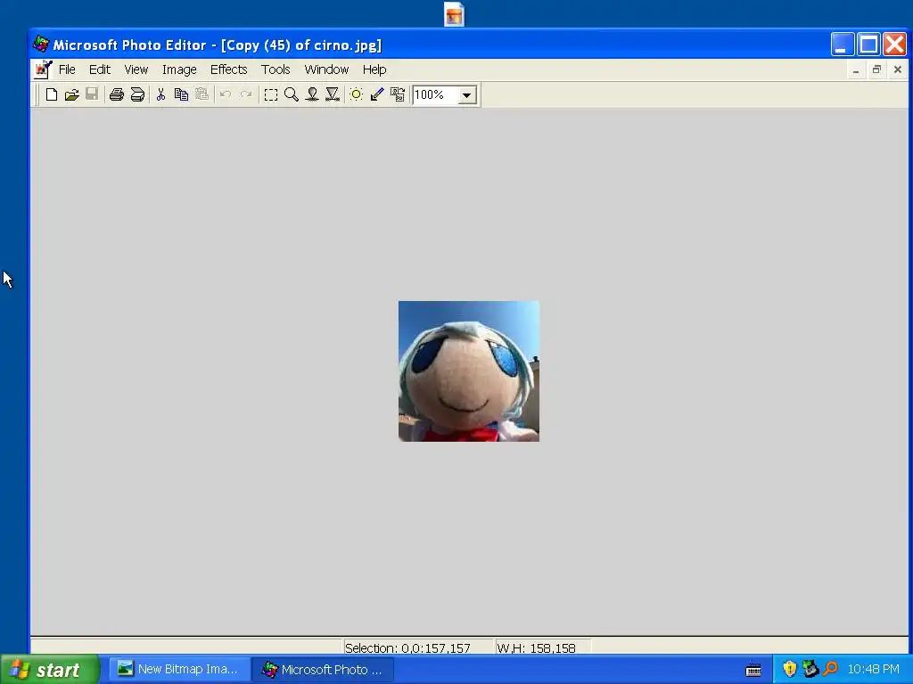The height and width of the screenshot is (684, 913).
Task: Click Microsoft Photo Editor taskbar button
Action: click(x=324, y=670)
